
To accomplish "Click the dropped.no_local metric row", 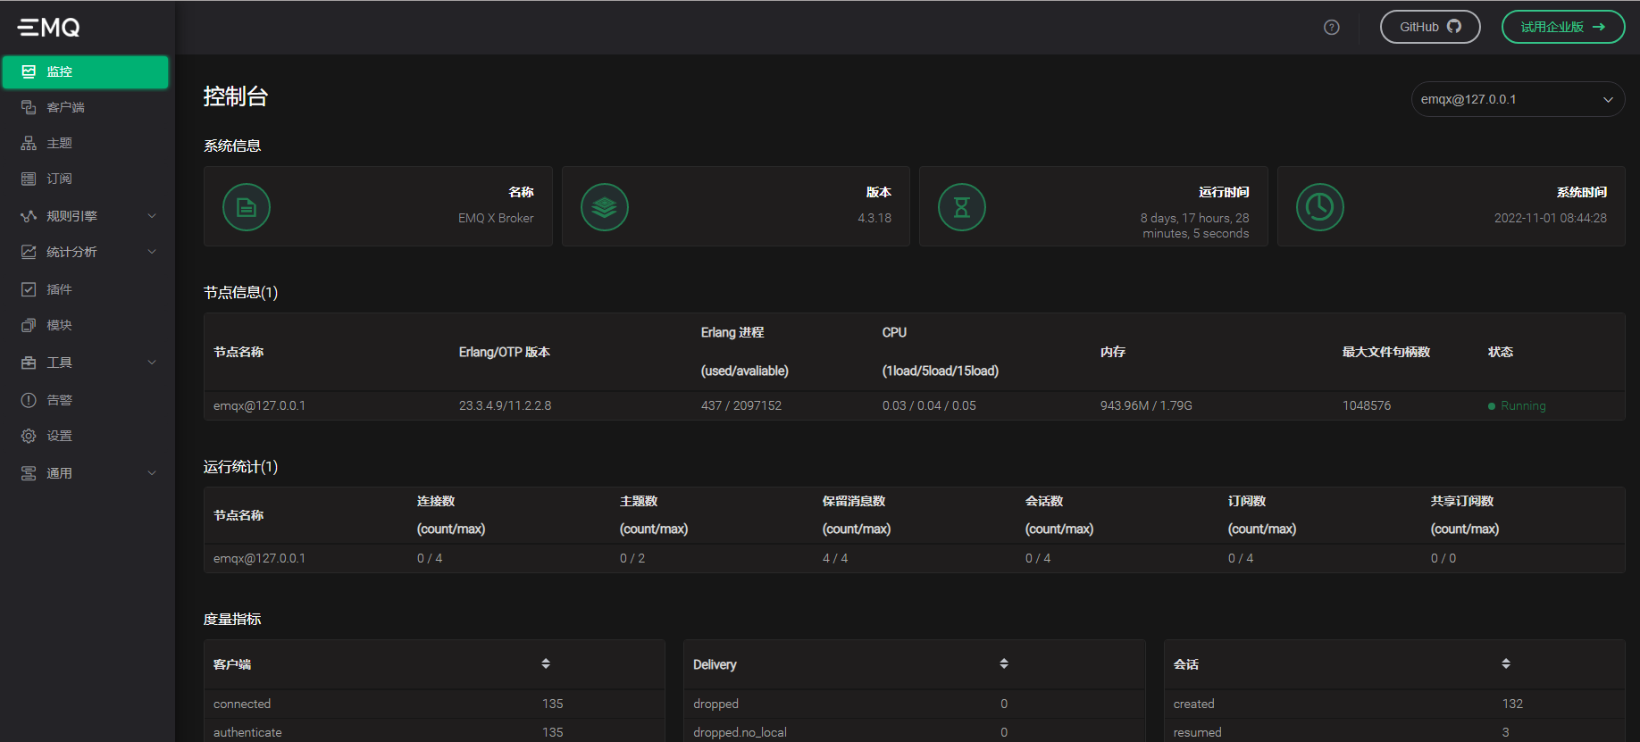I will [914, 731].
